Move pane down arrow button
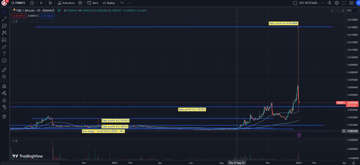 click(x=332, y=10)
